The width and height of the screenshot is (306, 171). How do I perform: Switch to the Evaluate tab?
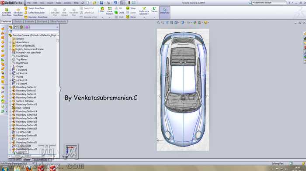coord(29,21)
